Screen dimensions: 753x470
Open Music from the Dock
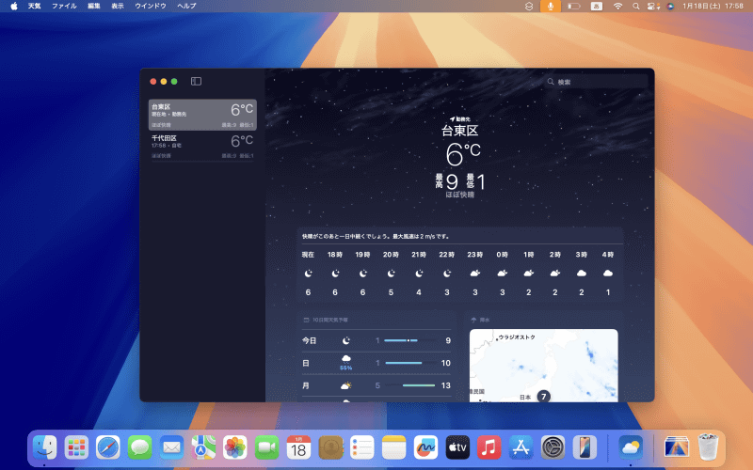click(489, 448)
